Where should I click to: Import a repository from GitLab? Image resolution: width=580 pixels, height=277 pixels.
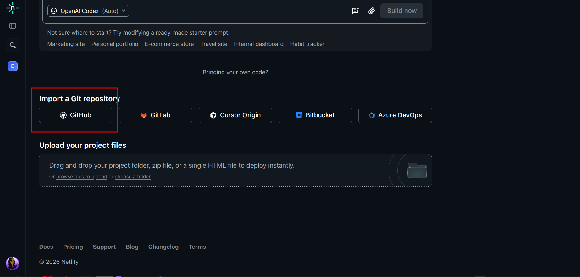[155, 115]
